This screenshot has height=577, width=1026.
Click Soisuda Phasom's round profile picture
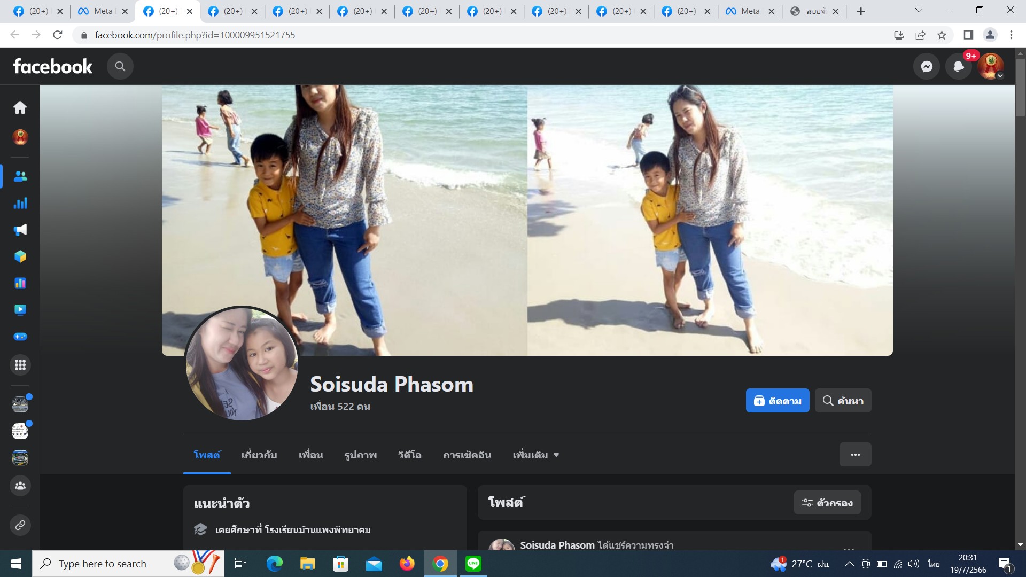242,363
